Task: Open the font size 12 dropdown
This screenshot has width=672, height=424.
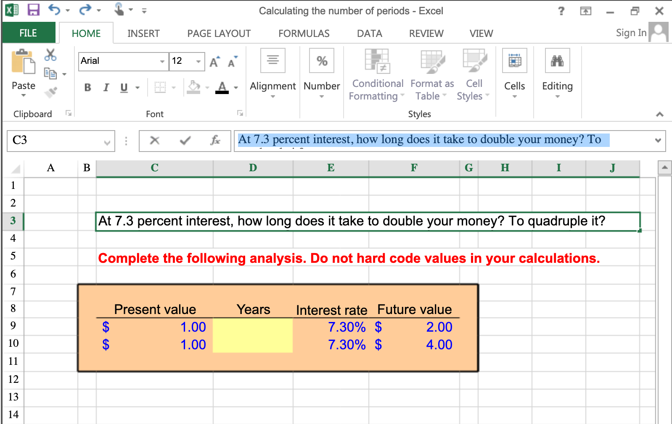Action: point(198,61)
